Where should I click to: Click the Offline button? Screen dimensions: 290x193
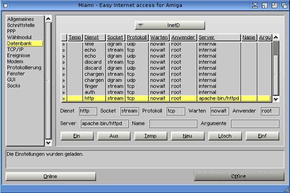click(239, 176)
